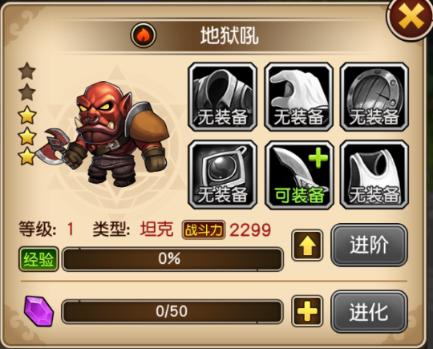Click the yellow plus add-fragments button

(307, 311)
